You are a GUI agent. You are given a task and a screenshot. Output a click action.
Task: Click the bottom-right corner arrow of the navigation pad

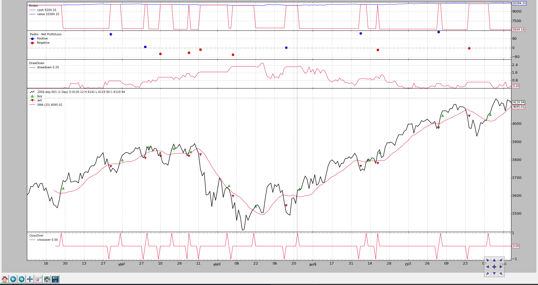[501, 274]
